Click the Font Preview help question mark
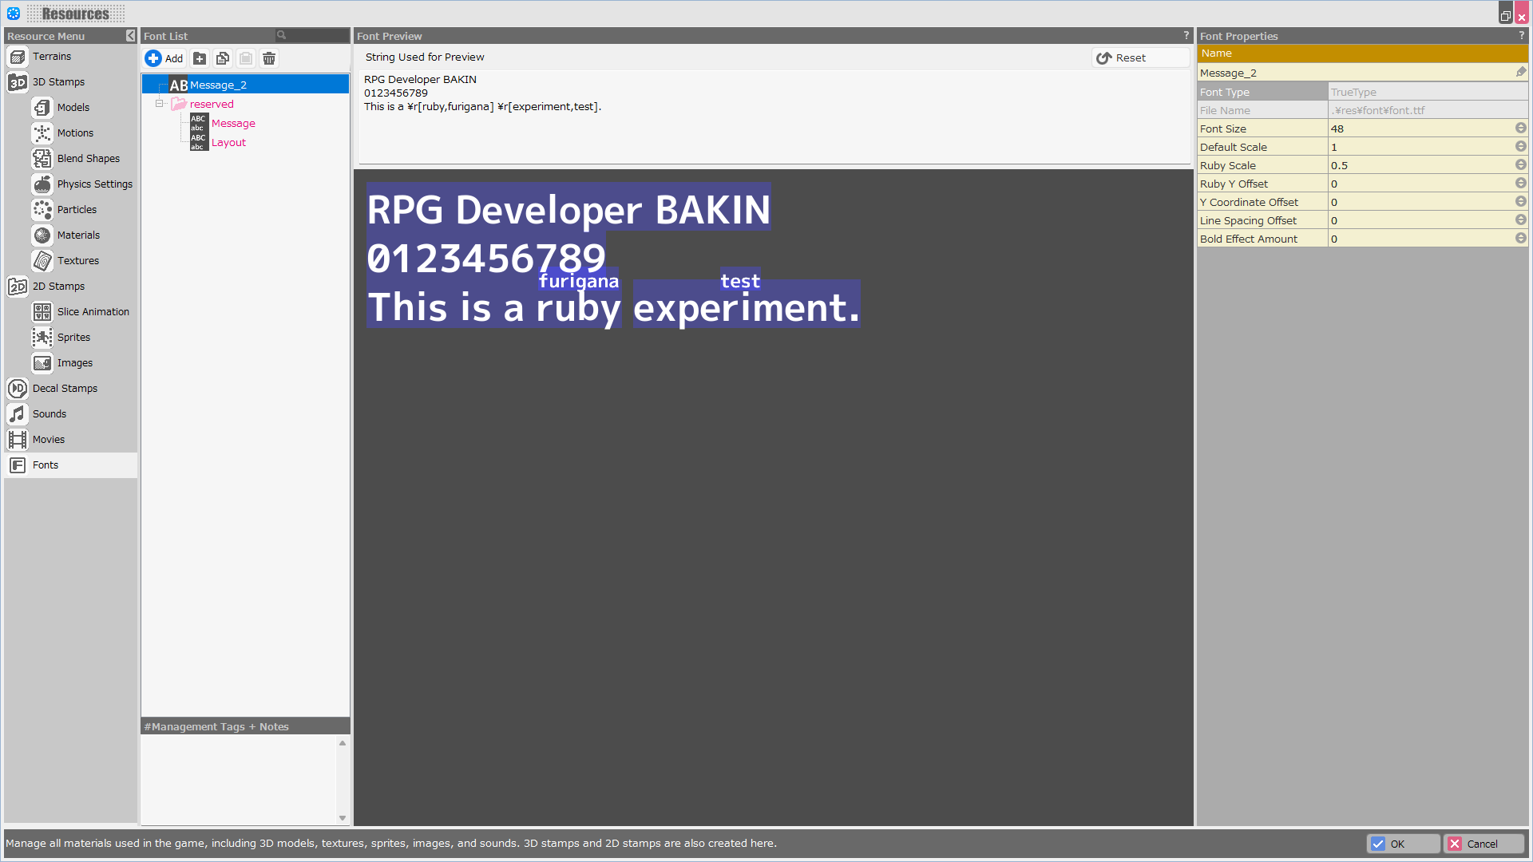Screen dimensions: 1533x862 tap(1186, 36)
